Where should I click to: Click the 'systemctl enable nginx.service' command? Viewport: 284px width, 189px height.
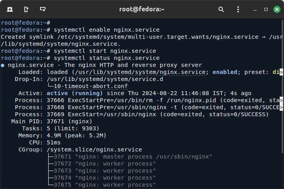[x=107, y=30]
